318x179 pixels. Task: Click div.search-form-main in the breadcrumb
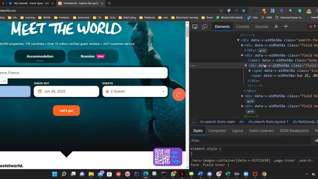(217, 122)
